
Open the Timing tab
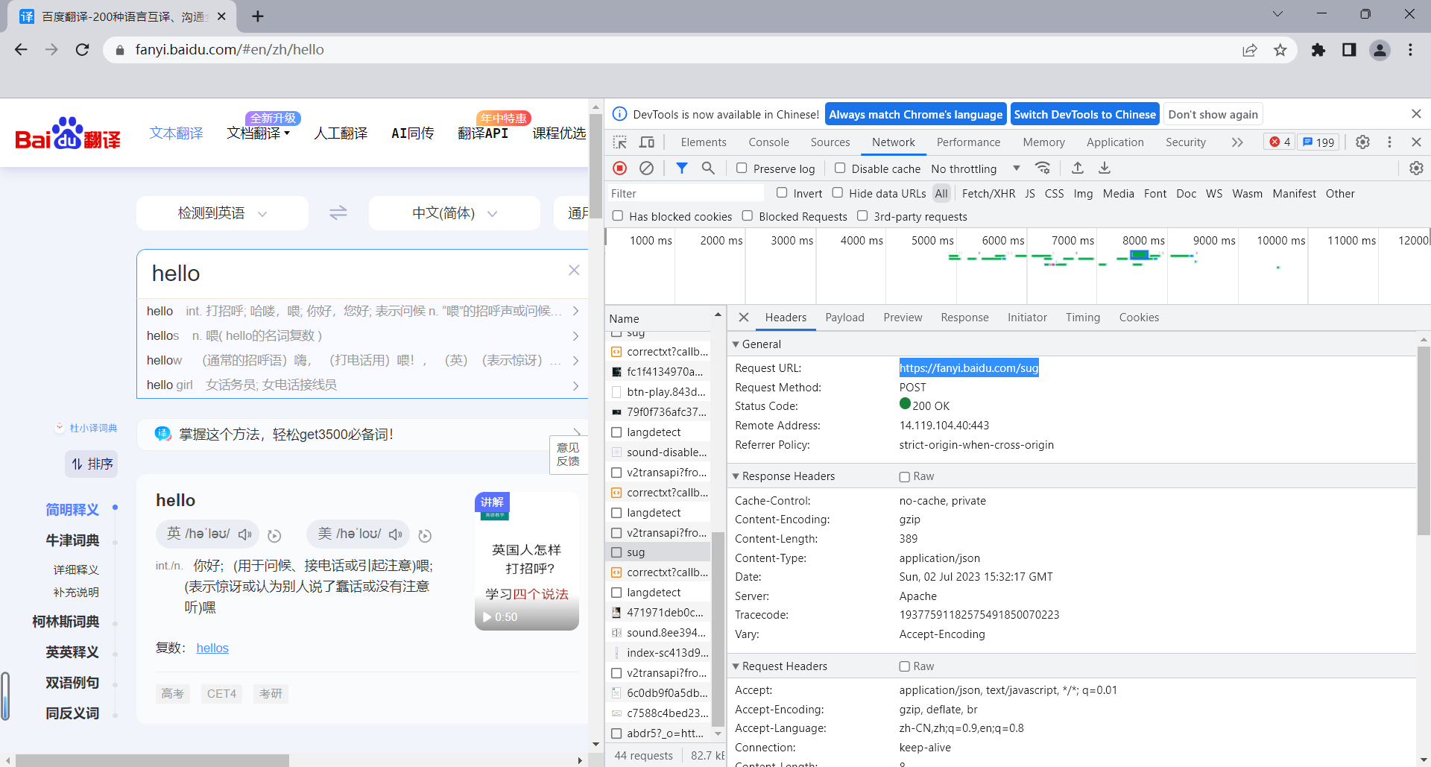(1082, 318)
